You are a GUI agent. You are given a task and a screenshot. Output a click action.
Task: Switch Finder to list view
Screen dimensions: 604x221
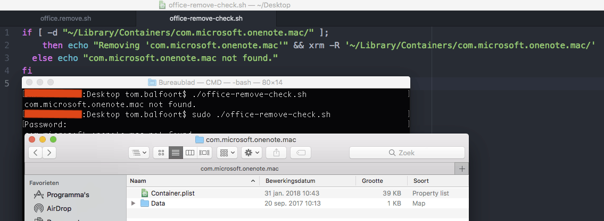176,152
